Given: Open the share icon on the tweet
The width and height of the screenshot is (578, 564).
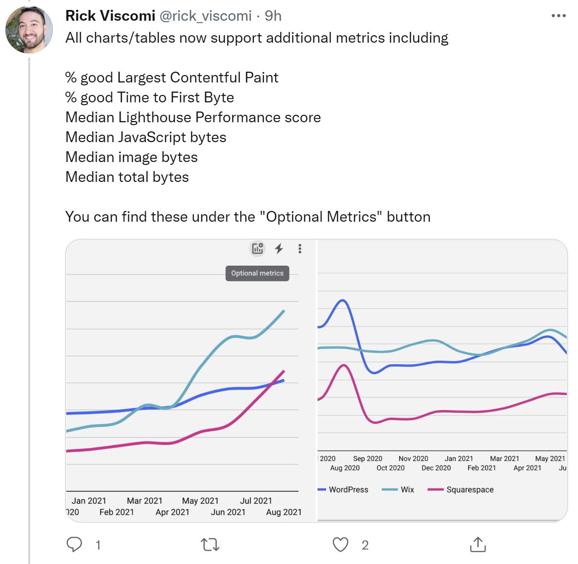Looking at the screenshot, I should 479,545.
